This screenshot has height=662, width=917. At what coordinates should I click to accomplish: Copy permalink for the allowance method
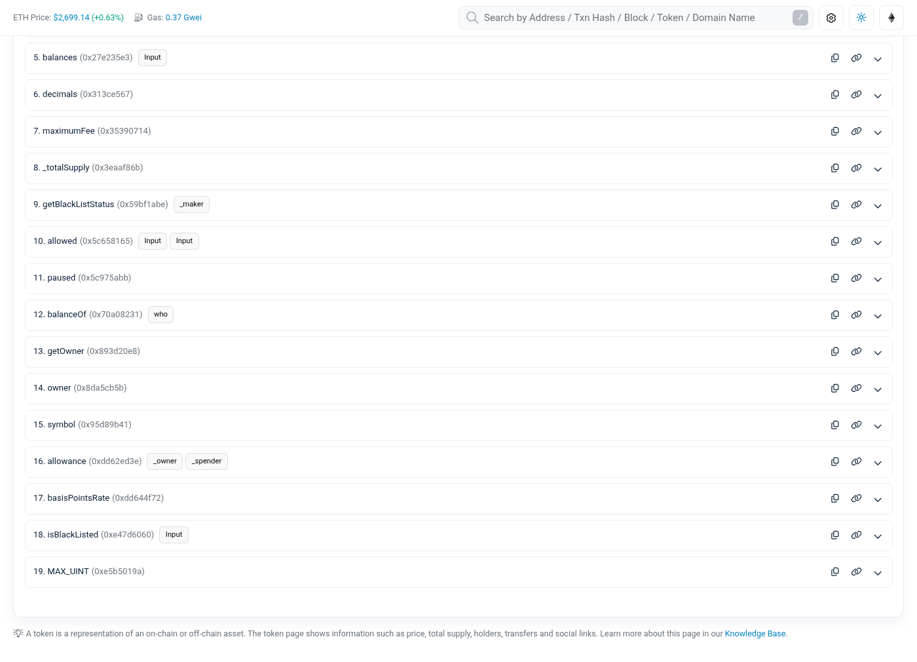point(856,462)
